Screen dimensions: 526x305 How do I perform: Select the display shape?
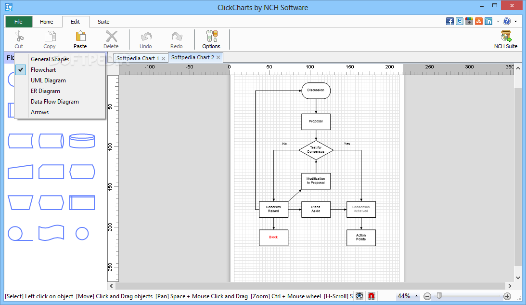(82, 172)
